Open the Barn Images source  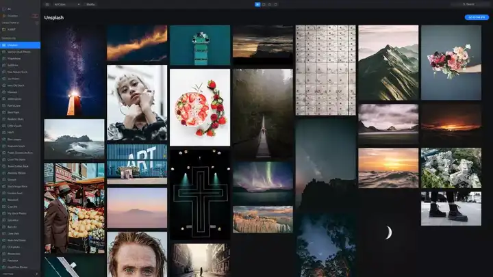point(20,139)
